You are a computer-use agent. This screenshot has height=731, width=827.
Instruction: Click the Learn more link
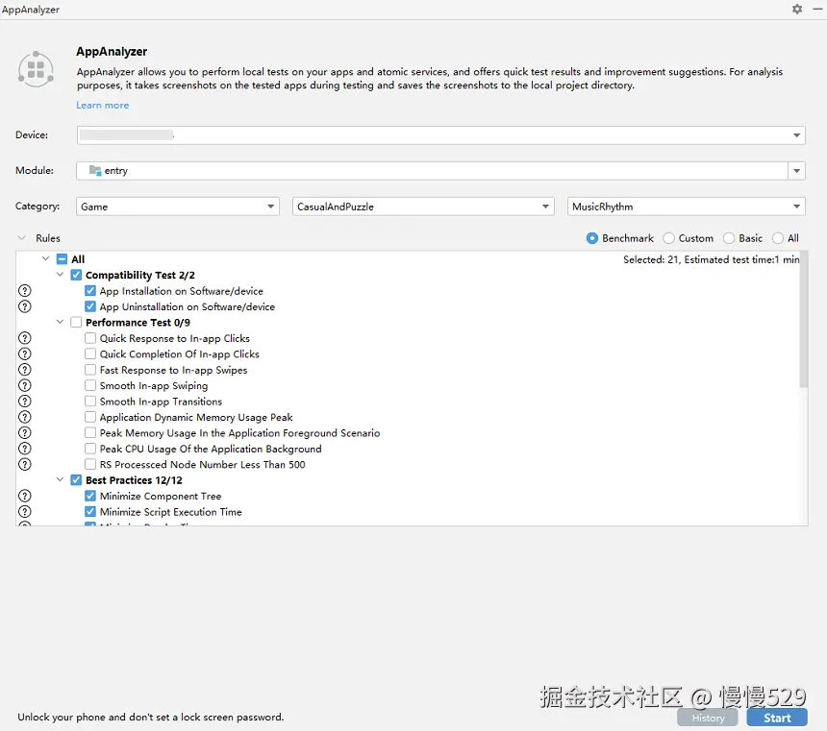[x=102, y=106]
